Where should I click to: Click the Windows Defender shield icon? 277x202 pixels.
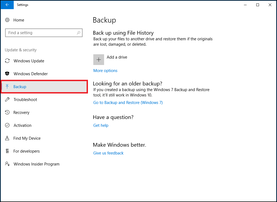tap(8, 74)
